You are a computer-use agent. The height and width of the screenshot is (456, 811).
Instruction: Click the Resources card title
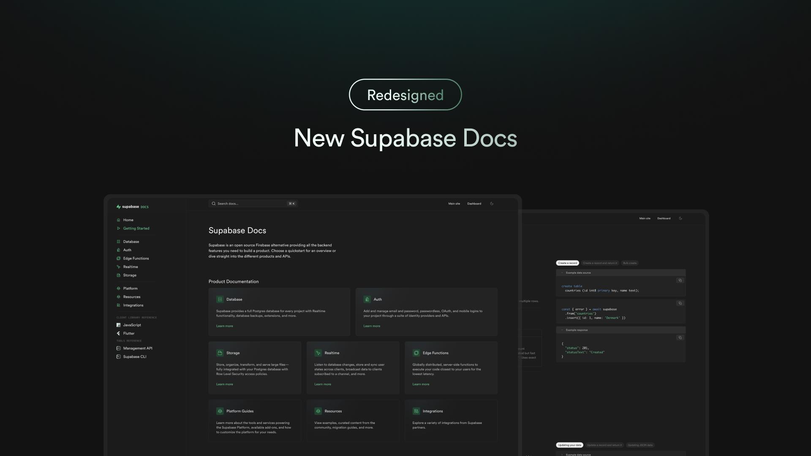pos(333,411)
